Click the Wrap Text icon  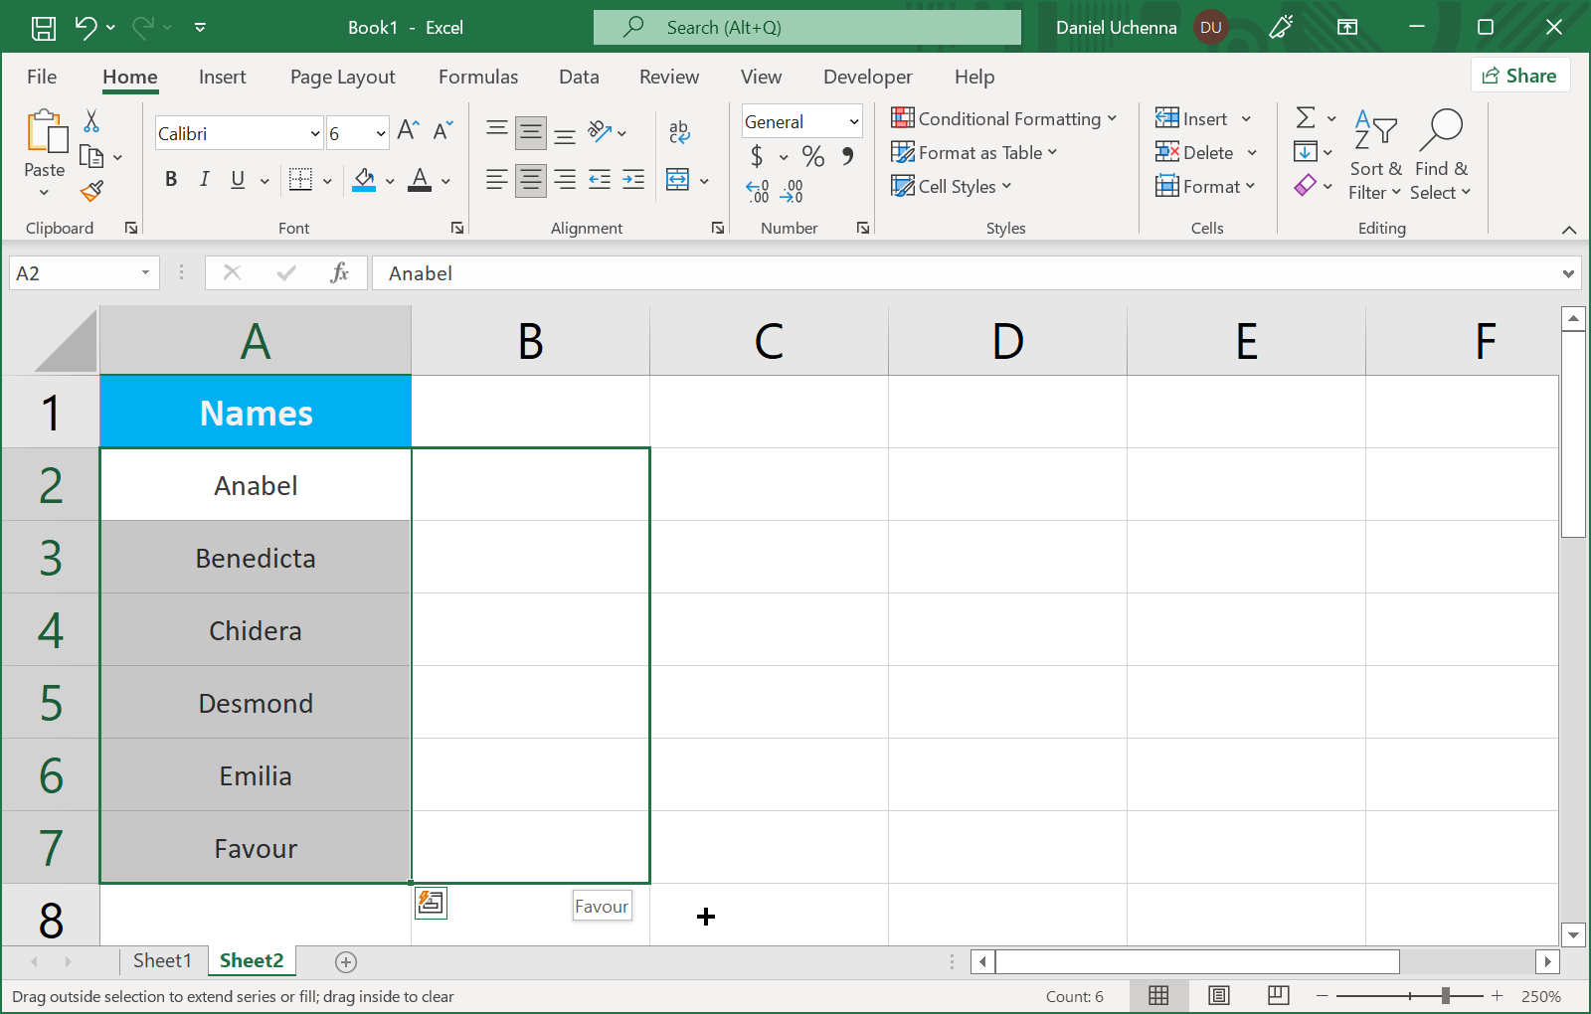679,131
